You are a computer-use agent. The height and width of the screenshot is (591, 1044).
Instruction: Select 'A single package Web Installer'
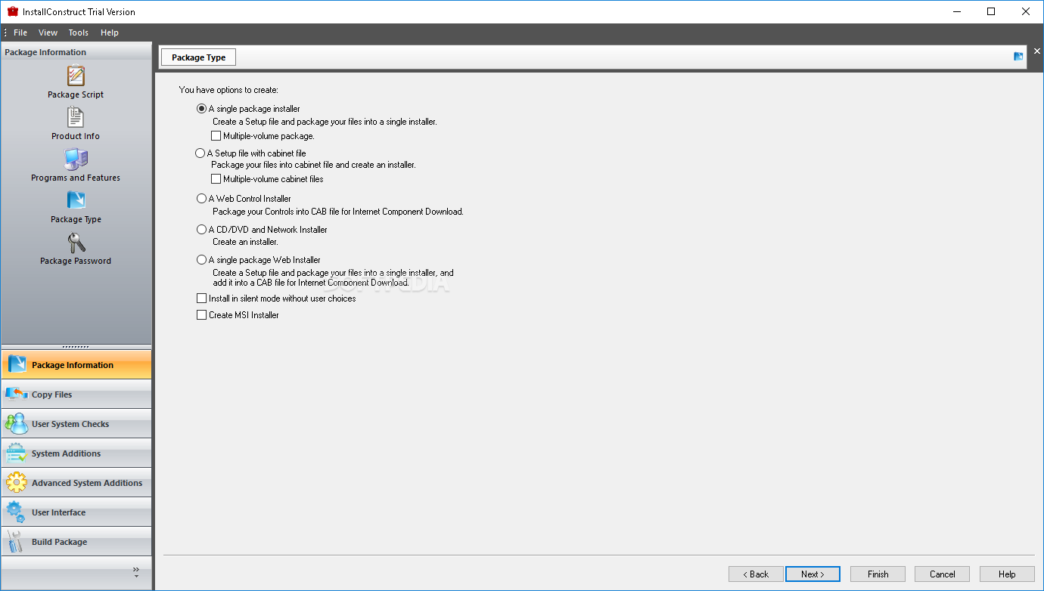201,260
